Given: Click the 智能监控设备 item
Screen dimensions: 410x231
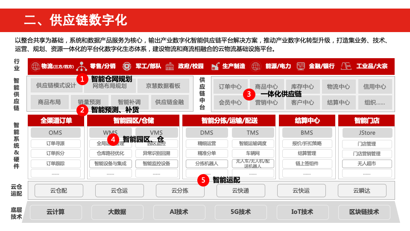Looking at the screenshot, I should 156,164.
